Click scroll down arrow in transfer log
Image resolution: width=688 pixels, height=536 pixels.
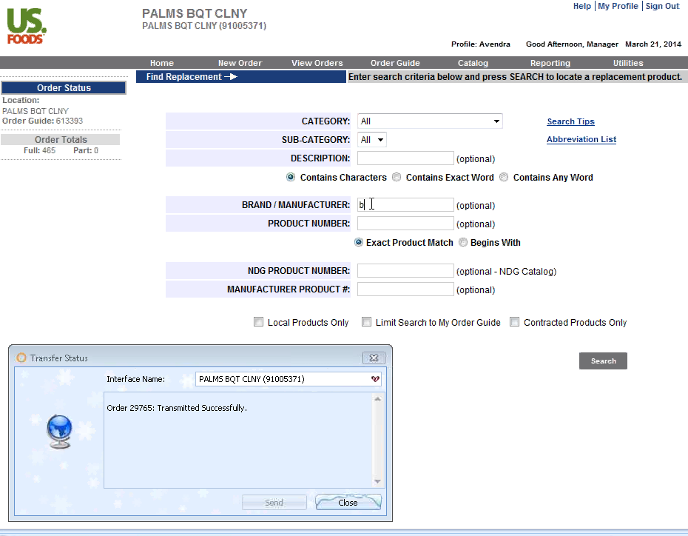click(377, 481)
